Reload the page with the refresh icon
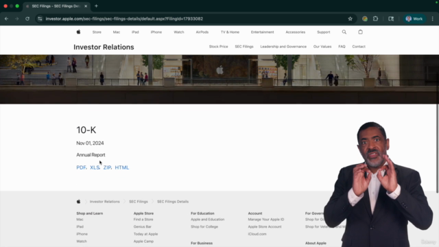 pos(27,19)
